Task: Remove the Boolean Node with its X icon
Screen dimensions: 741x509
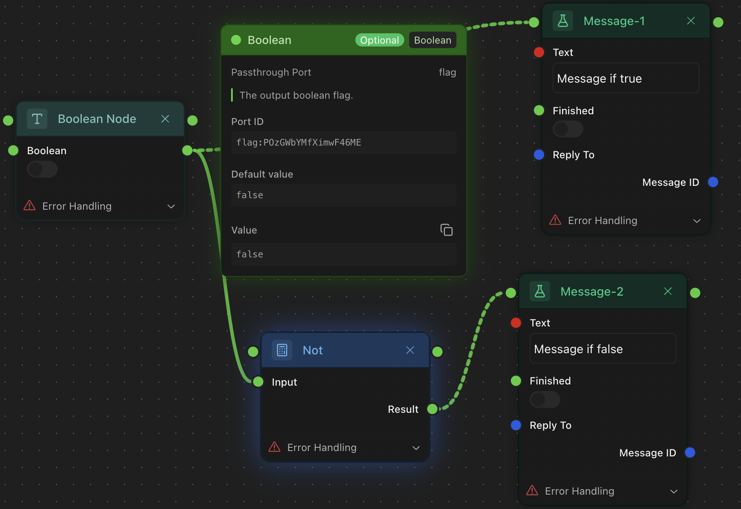Action: click(165, 119)
